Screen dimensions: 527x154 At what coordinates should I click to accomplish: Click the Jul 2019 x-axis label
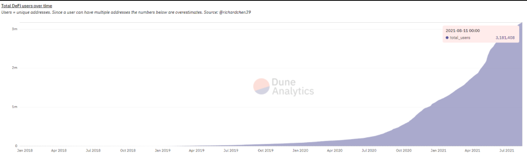point(231,151)
